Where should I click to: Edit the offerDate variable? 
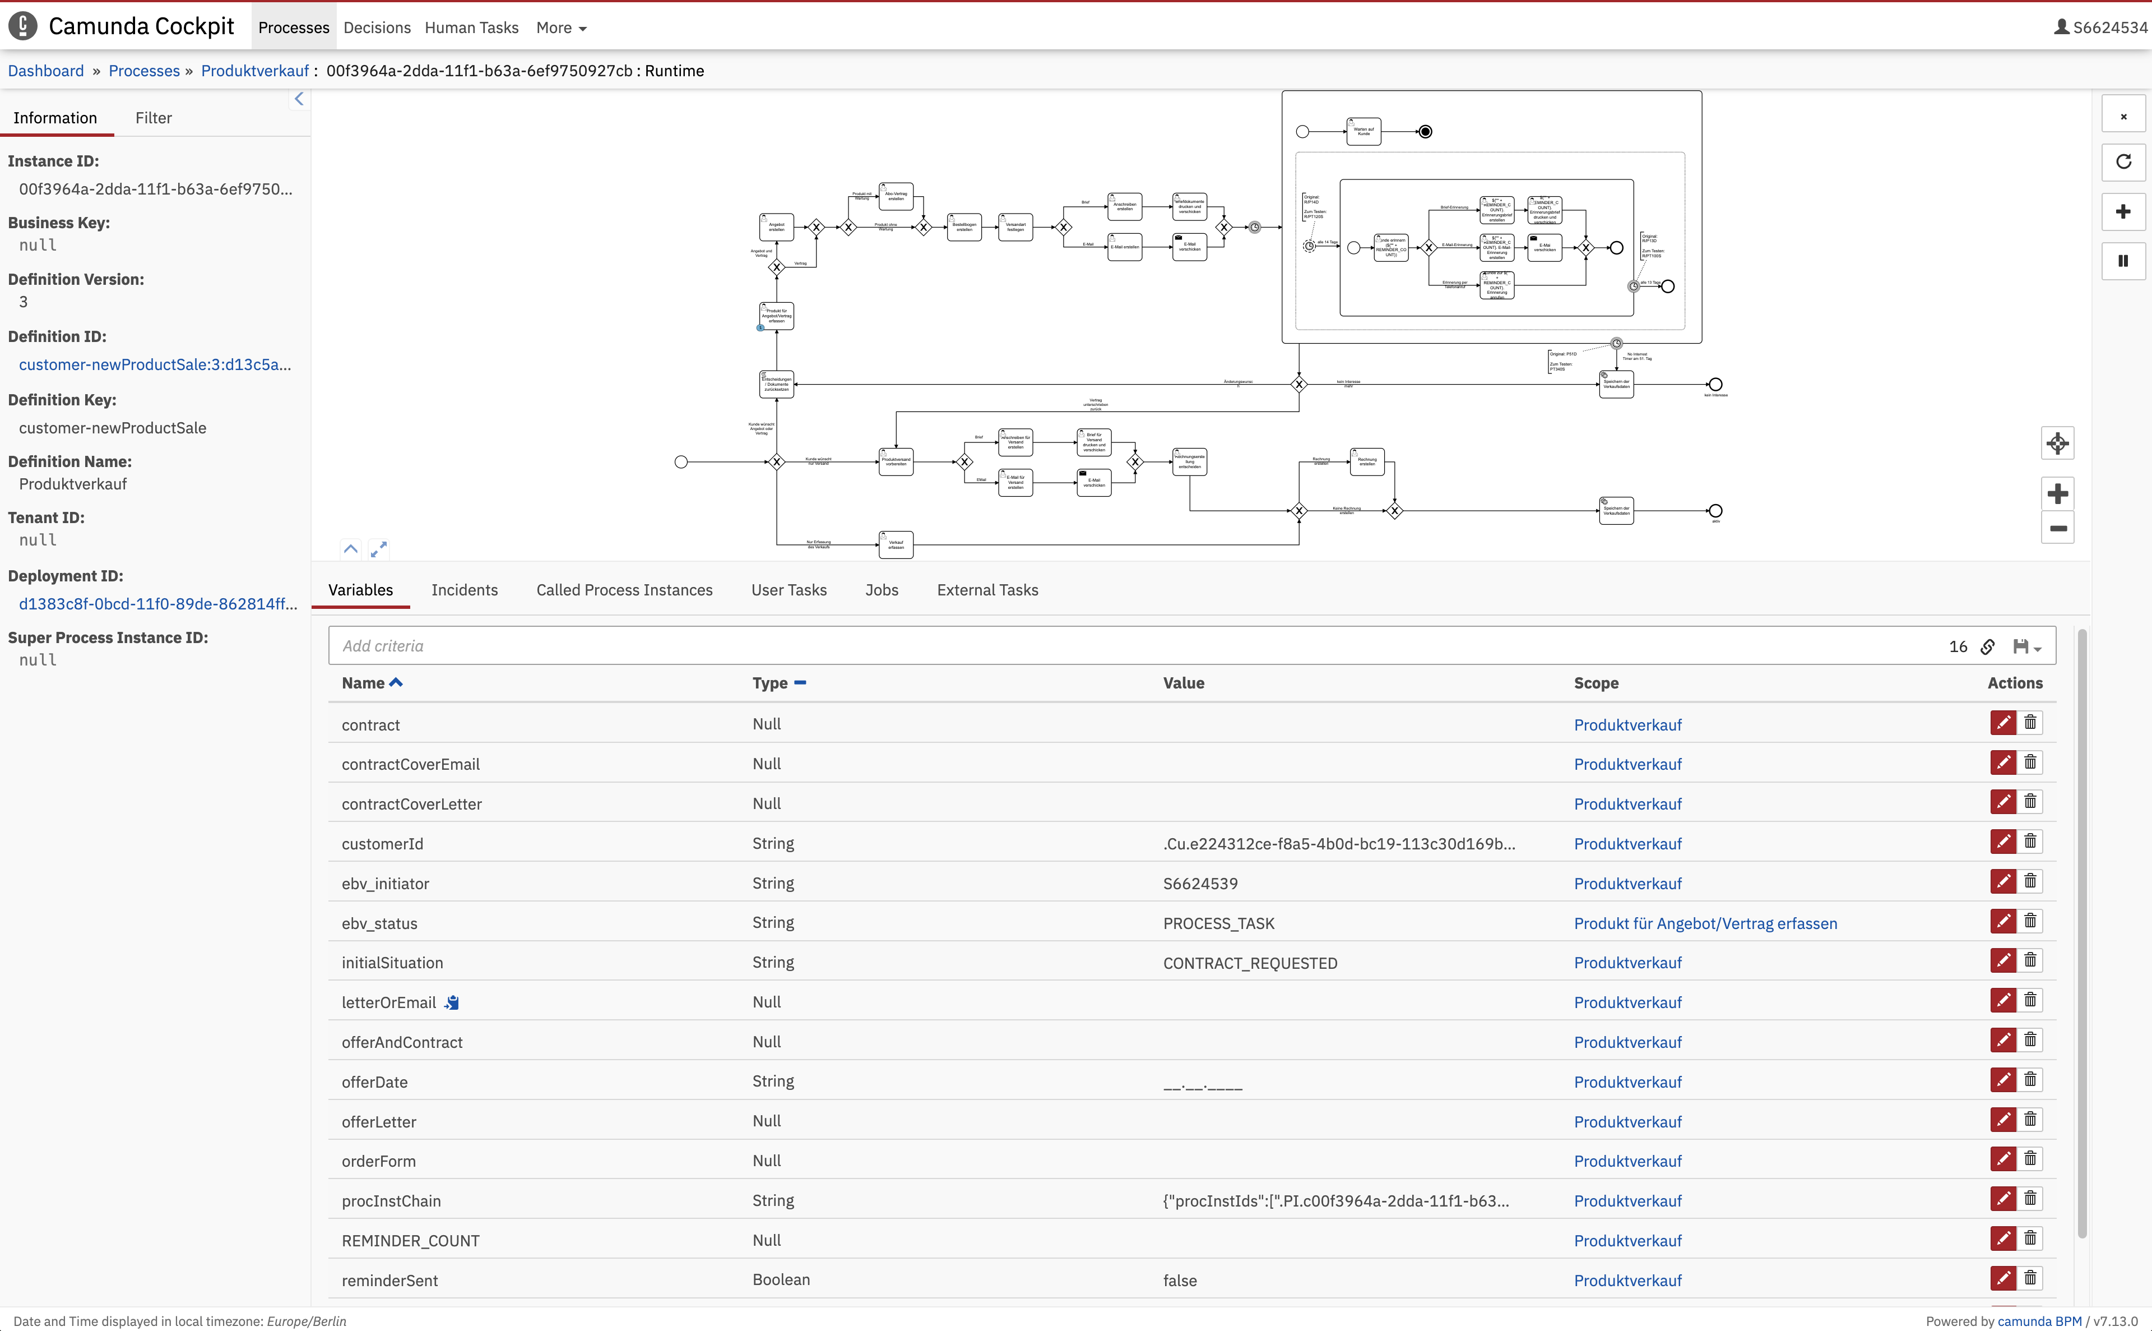pyautogui.click(x=2003, y=1079)
